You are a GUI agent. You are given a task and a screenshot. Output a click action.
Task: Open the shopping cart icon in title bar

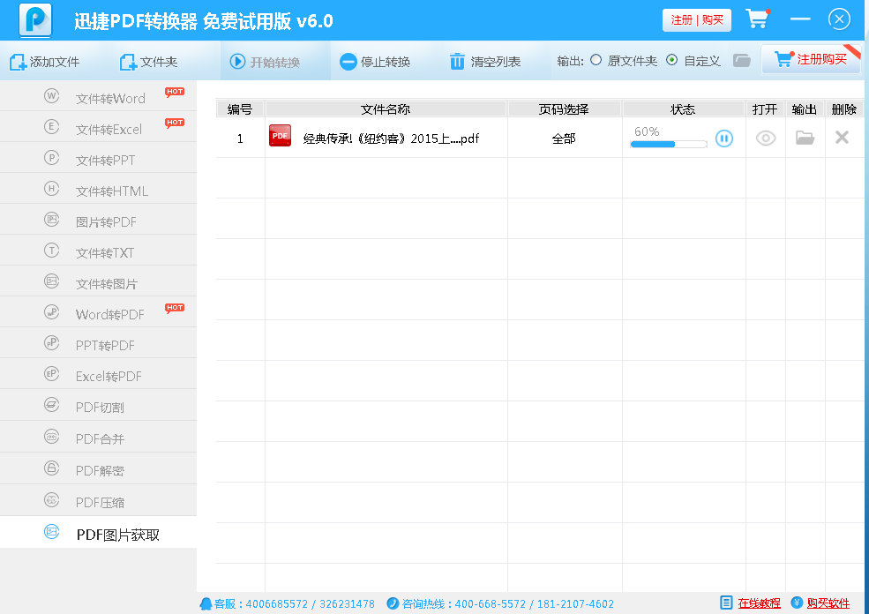[758, 19]
